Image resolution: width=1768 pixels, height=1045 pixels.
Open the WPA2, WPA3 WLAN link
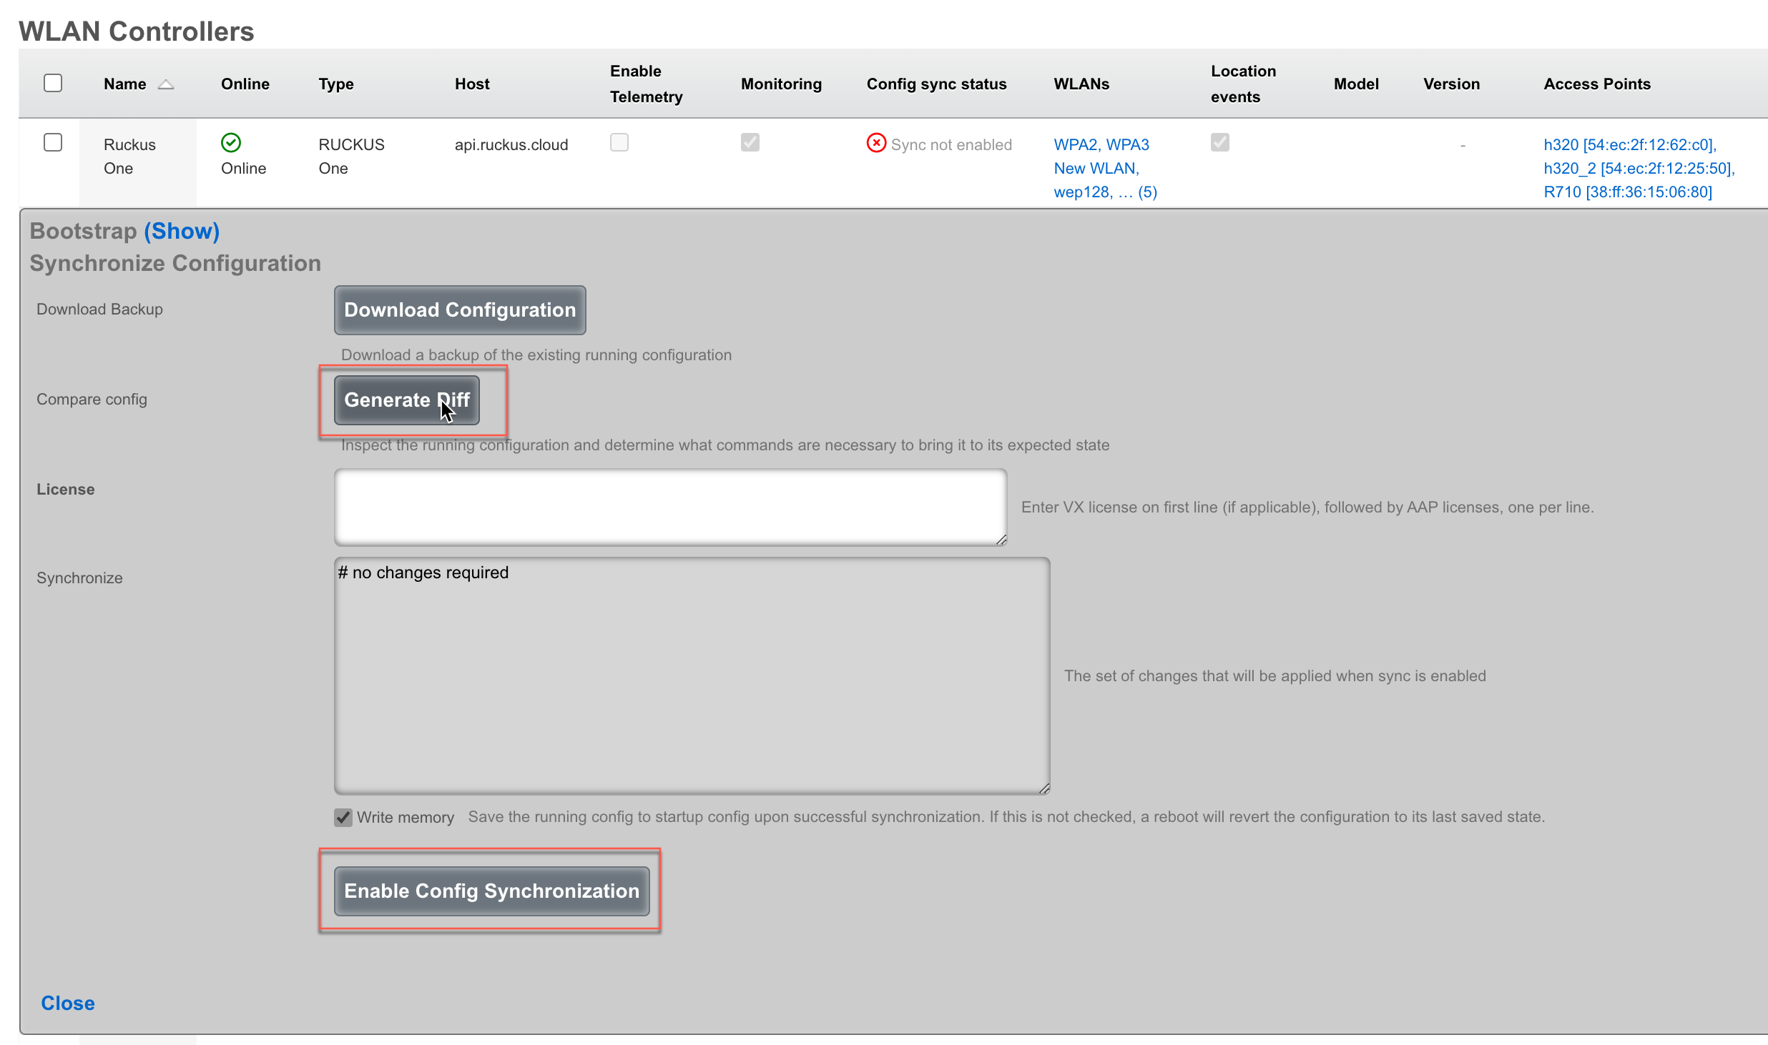point(1101,144)
